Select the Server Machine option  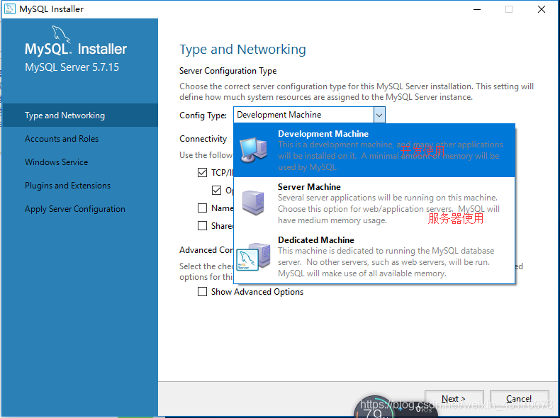click(x=374, y=203)
